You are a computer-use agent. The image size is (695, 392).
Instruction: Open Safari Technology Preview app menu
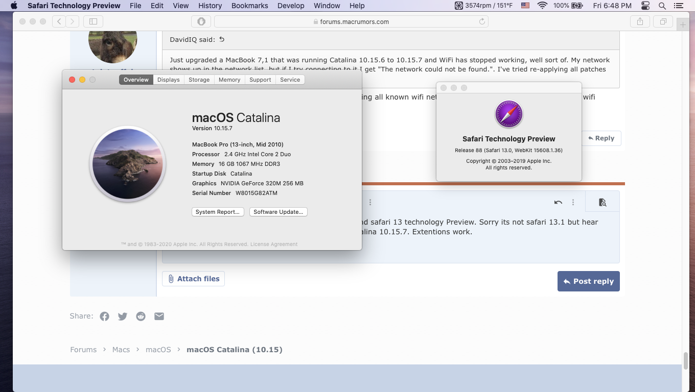click(74, 6)
